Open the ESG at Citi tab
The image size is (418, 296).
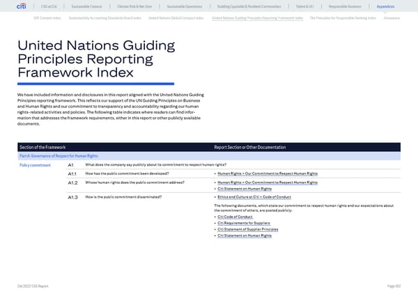(x=49, y=6)
